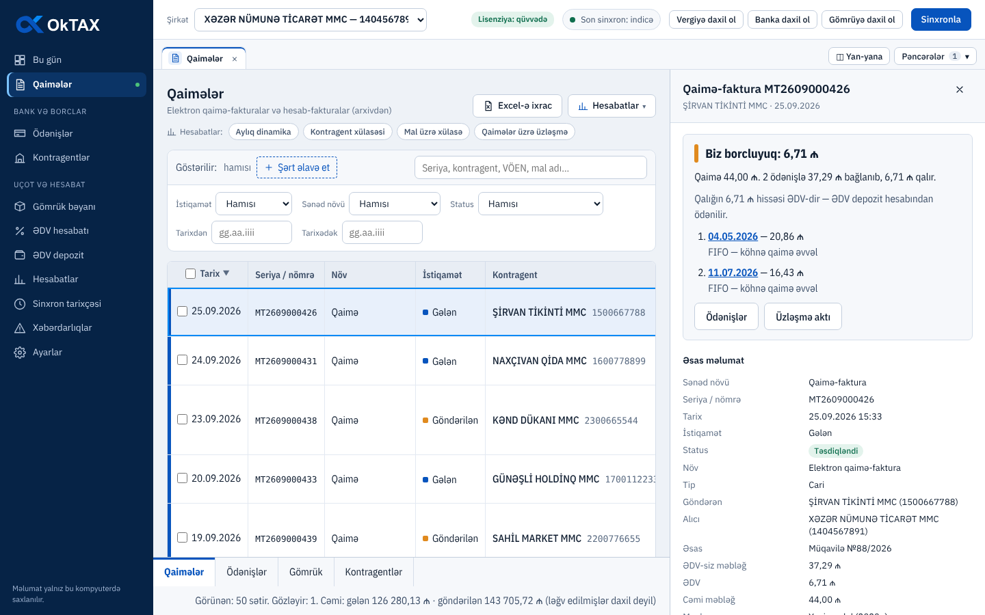Click the Gömrük bəyanı box icon
This screenshot has width=985, height=615.
point(20,206)
